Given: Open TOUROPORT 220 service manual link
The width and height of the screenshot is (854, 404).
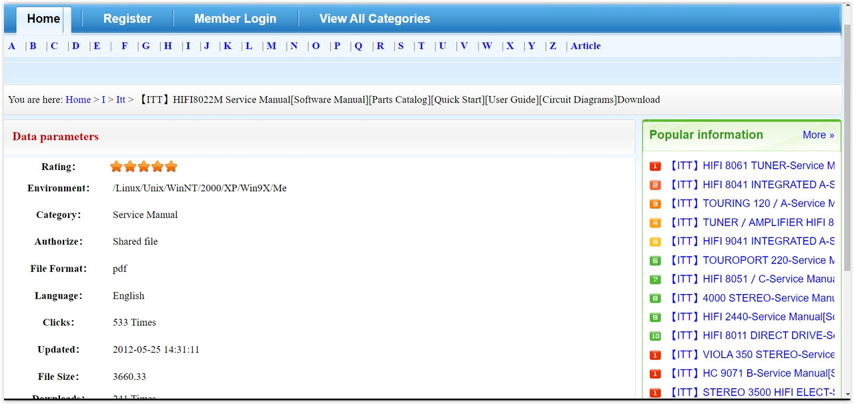Looking at the screenshot, I should coord(751,260).
